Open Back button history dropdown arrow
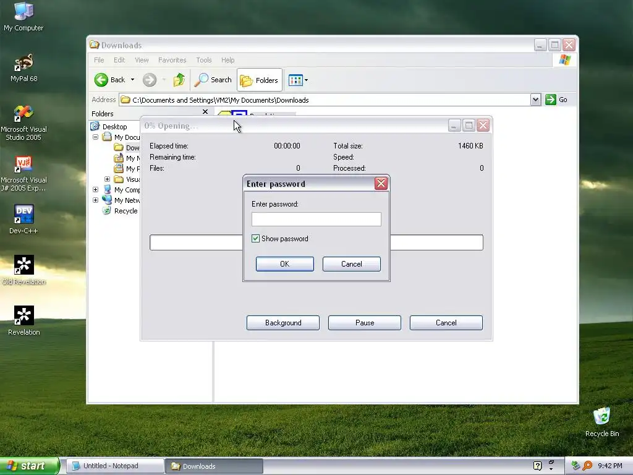This screenshot has width=633, height=475. coord(132,80)
